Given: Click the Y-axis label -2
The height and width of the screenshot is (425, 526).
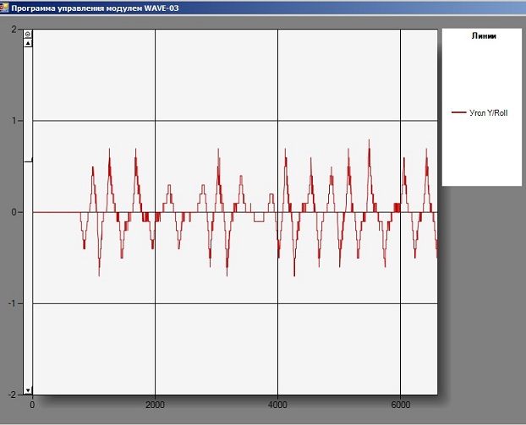Looking at the screenshot, I should click(x=13, y=395).
